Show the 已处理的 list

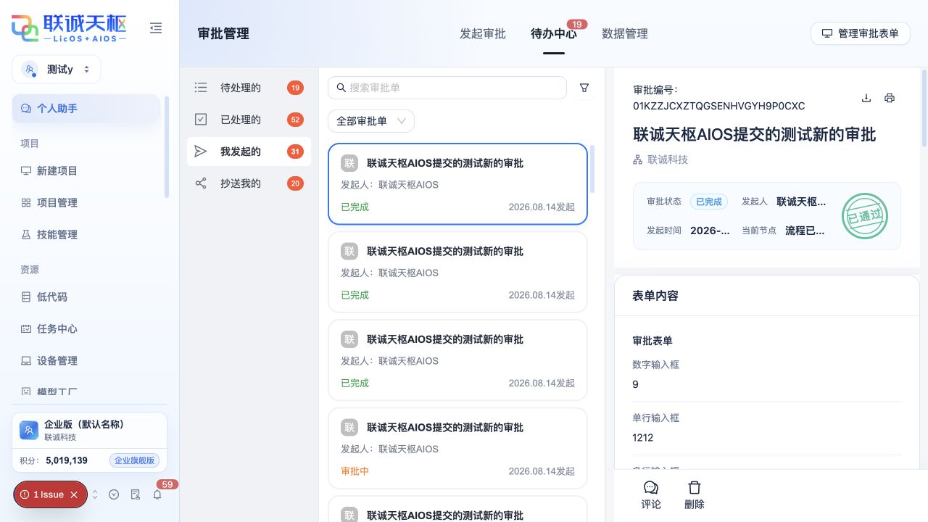(249, 120)
